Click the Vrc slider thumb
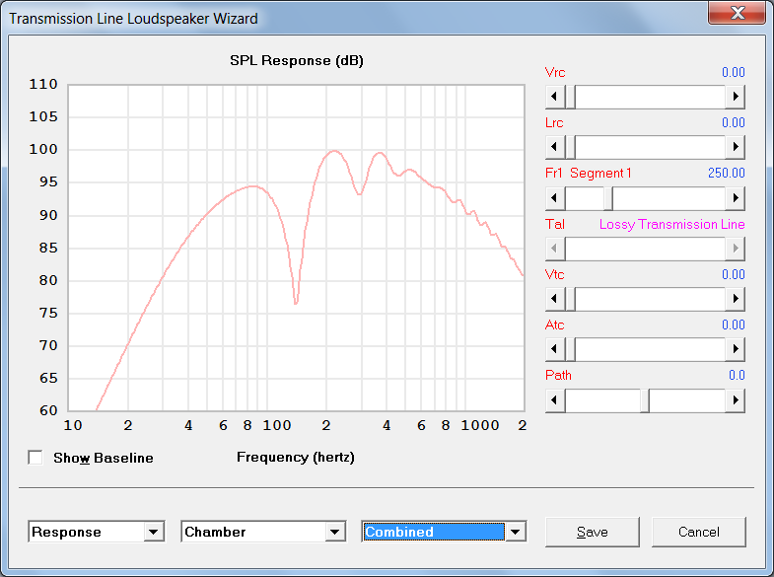The image size is (774, 577). [x=570, y=97]
